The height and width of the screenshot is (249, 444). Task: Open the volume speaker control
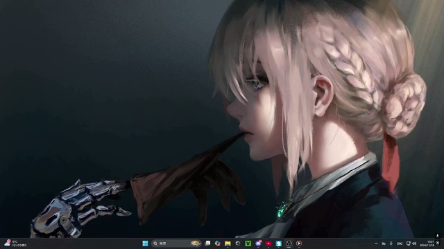(x=414, y=243)
